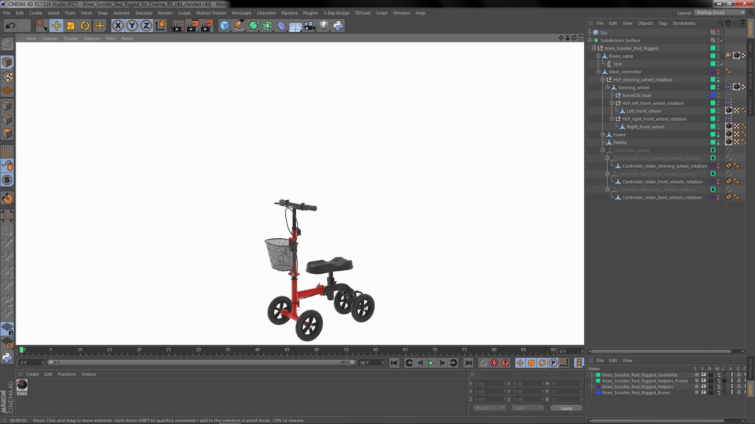Toggle visibility eye of Bones layer
The width and height of the screenshot is (755, 424).
pyautogui.click(x=703, y=393)
